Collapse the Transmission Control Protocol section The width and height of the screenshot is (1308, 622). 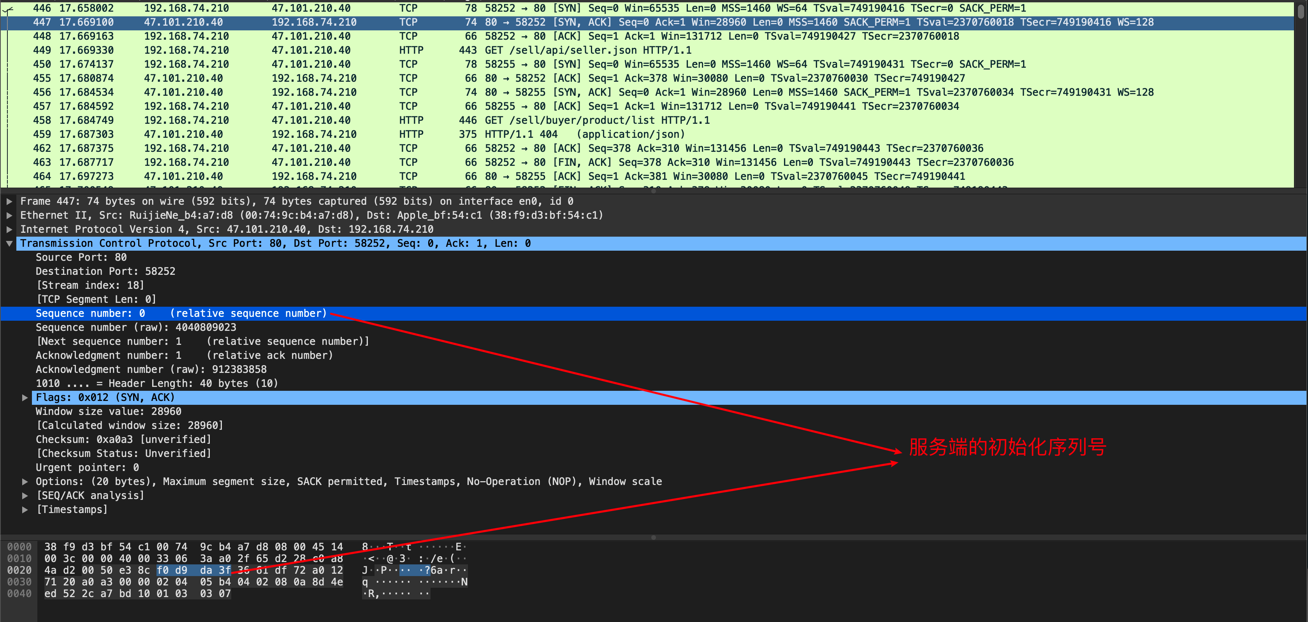(x=9, y=244)
